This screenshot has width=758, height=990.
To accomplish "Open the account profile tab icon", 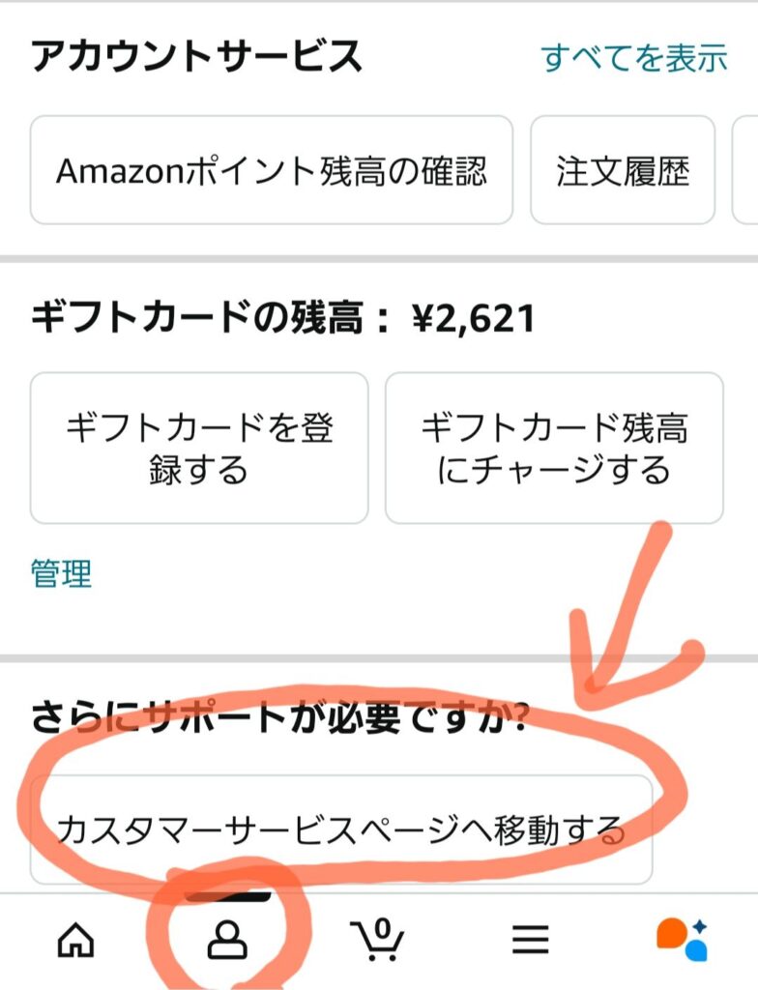I will tap(227, 939).
